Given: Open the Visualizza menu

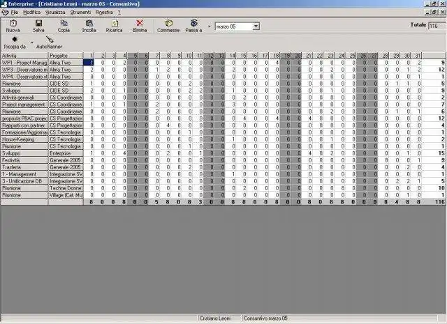Looking at the screenshot, I should [x=55, y=13].
